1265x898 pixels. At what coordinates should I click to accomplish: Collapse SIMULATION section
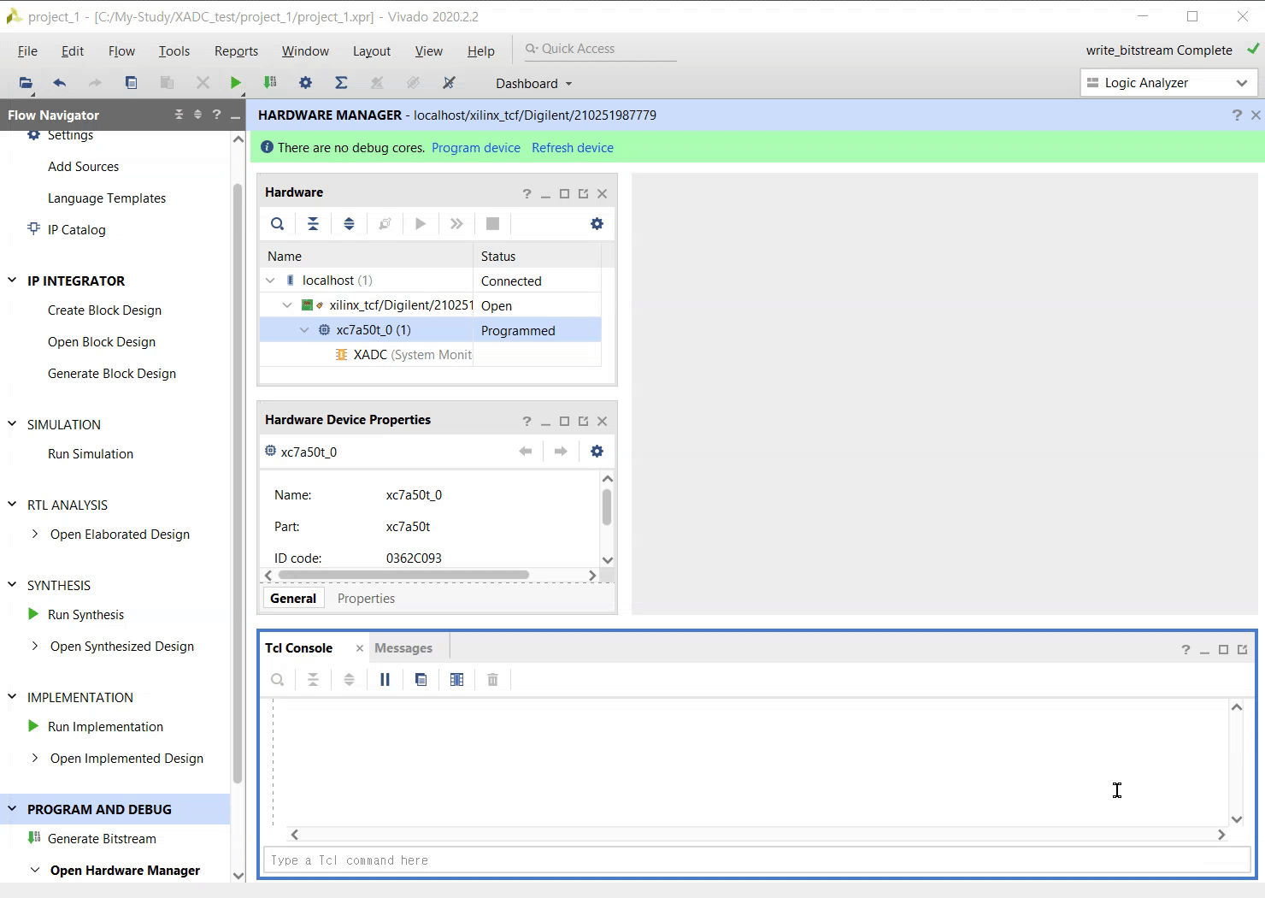tap(12, 424)
